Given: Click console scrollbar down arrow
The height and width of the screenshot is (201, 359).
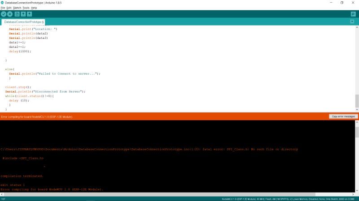Looking at the screenshot, I should 357,191.
